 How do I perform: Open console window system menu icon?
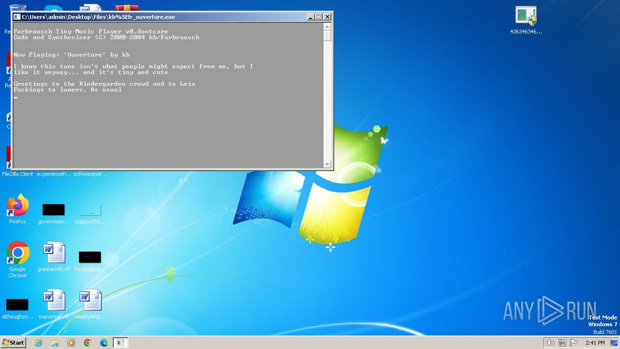[17, 17]
